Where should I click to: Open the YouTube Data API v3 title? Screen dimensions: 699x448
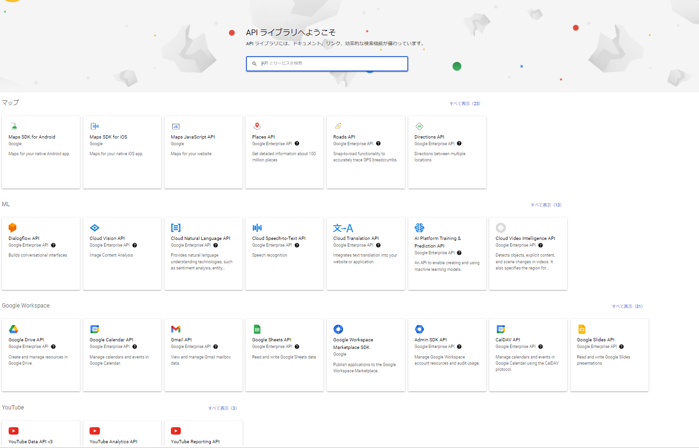point(30,441)
